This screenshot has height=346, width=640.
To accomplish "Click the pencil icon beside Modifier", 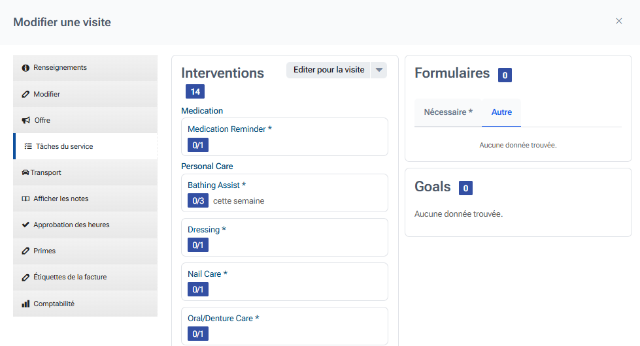I will (26, 94).
